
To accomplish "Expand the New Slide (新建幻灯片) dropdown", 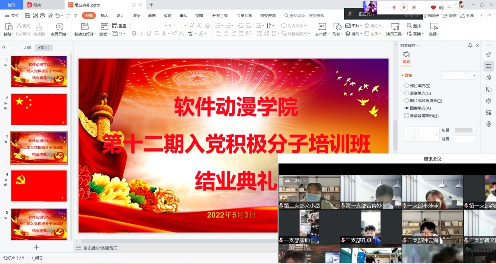I will tap(94, 34).
